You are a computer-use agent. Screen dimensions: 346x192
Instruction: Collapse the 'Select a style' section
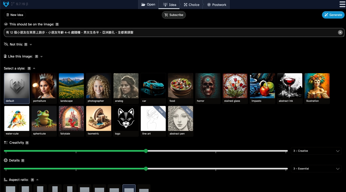click(x=34, y=69)
